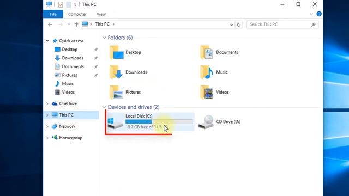
Task: Select Music in the navigation pane
Action: click(68, 83)
